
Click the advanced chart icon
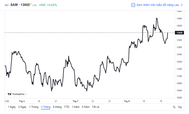tap(133, 5)
